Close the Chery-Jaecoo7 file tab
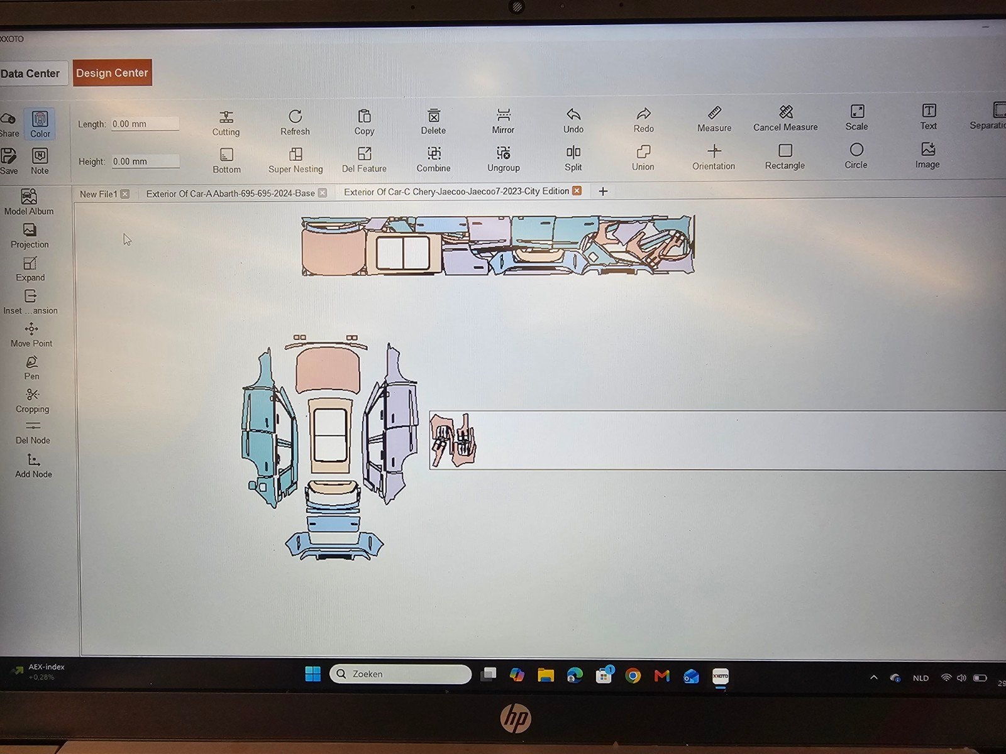This screenshot has width=1006, height=754. (577, 190)
